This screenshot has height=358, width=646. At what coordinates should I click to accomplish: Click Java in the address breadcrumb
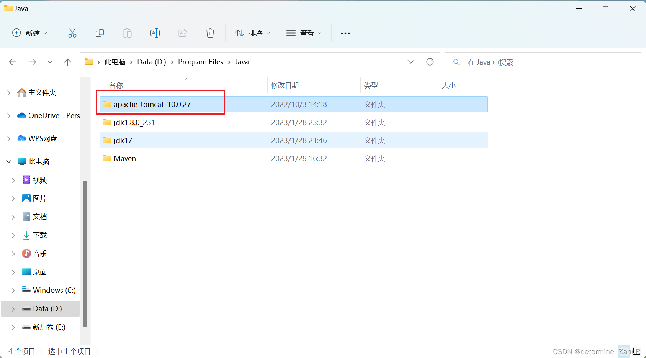pos(242,62)
